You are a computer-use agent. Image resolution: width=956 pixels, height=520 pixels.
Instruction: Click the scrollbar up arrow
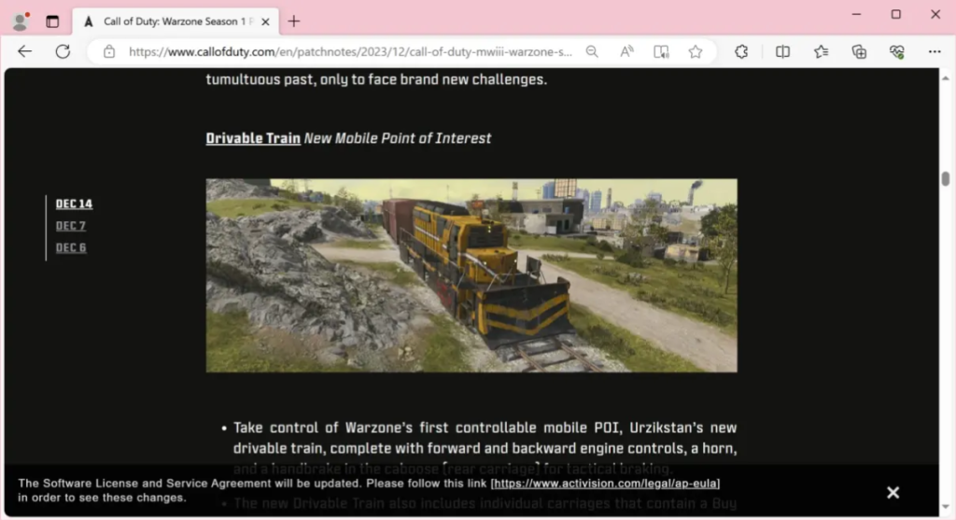coord(946,78)
